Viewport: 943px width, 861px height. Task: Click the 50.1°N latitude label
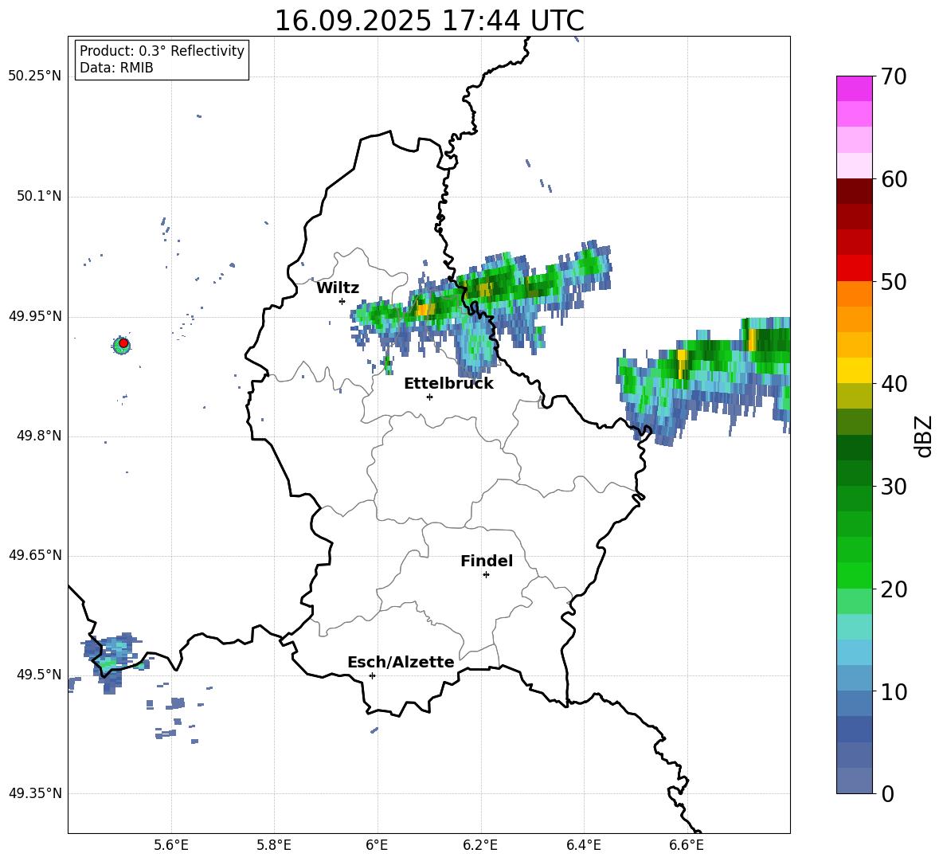(x=39, y=197)
